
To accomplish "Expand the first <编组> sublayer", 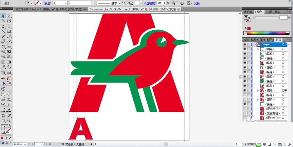I will [258, 49].
